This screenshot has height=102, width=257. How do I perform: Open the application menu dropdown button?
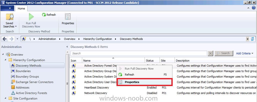pyautogui.click(x=7, y=8)
